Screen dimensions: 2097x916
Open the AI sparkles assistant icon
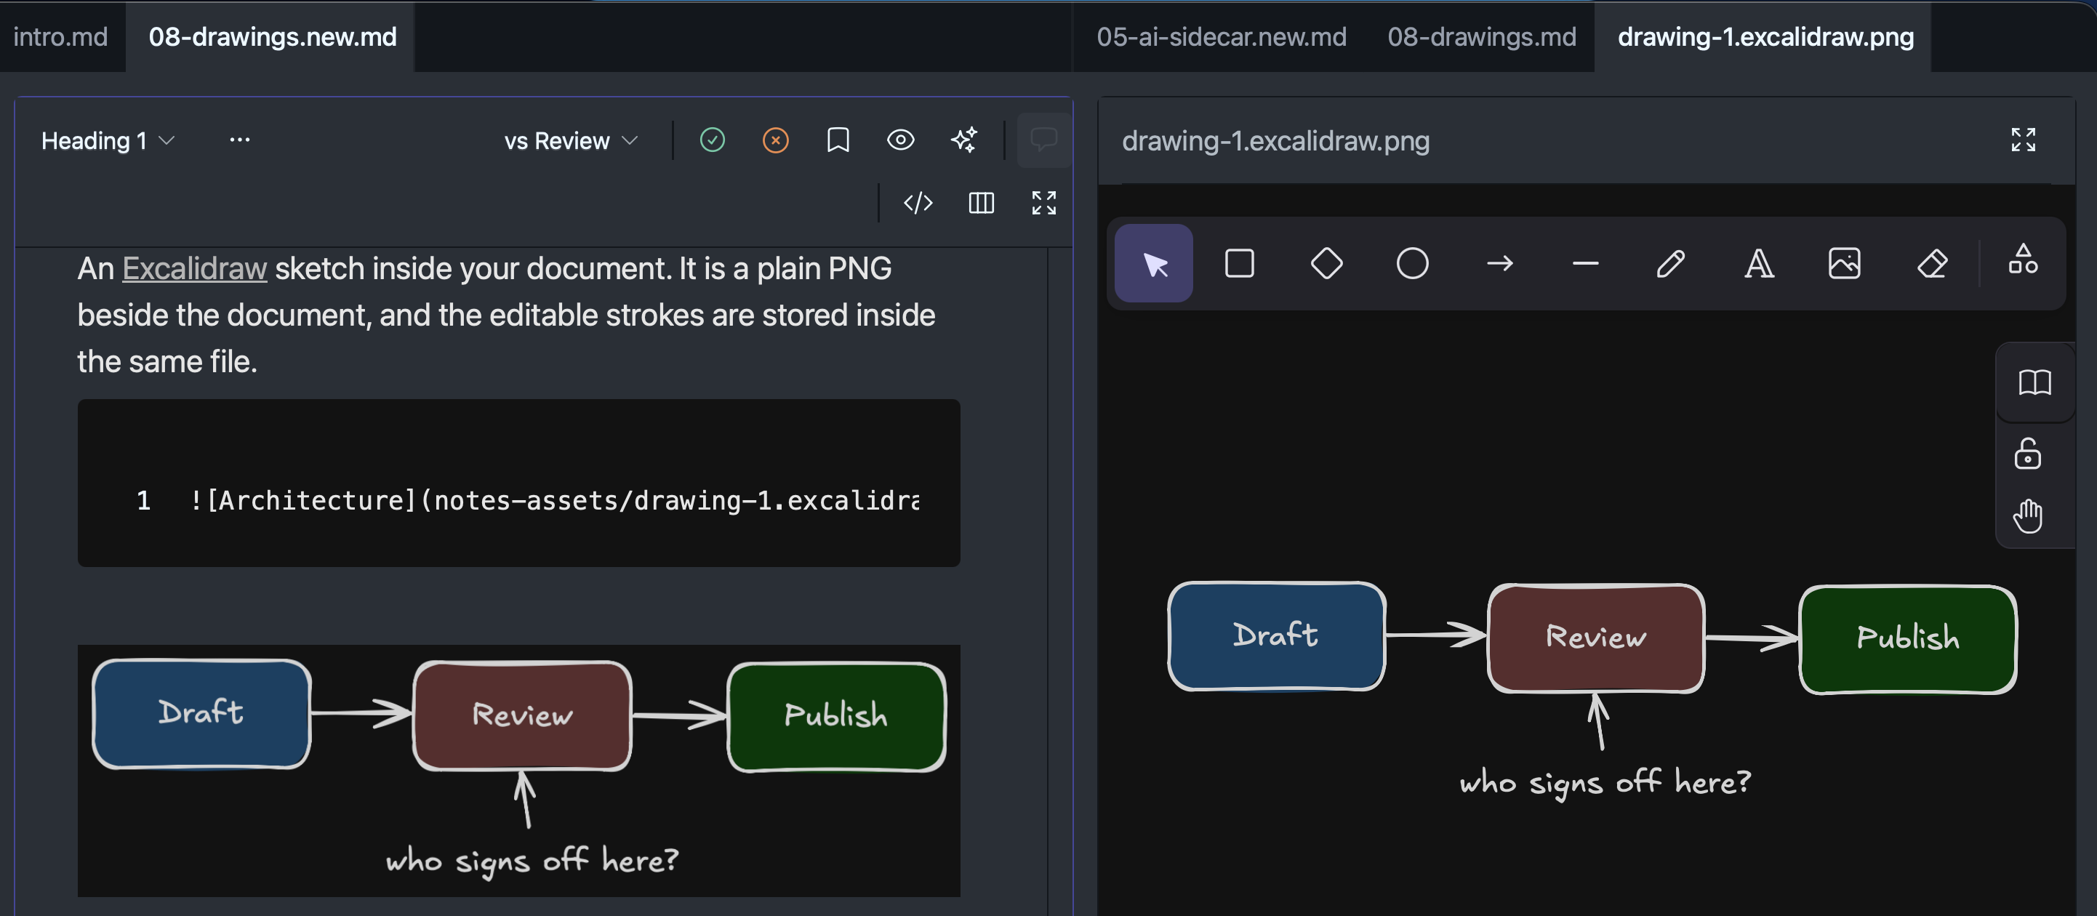tap(964, 140)
